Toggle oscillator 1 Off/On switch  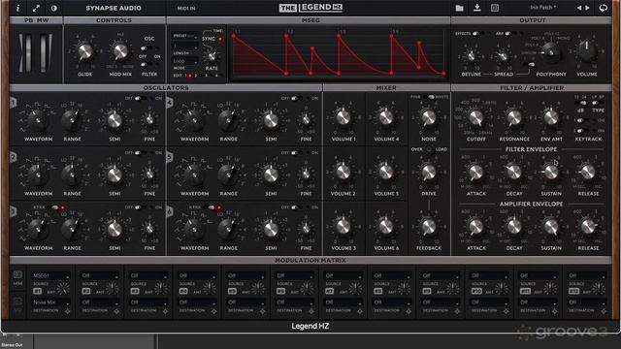pos(140,98)
